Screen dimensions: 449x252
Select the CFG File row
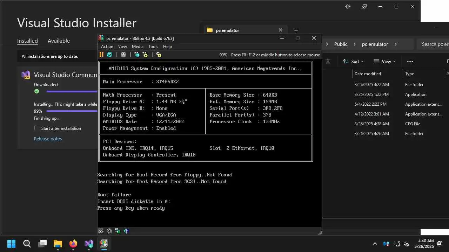click(386, 124)
